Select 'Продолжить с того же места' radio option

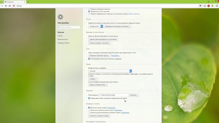pyautogui.click(x=89, y=11)
